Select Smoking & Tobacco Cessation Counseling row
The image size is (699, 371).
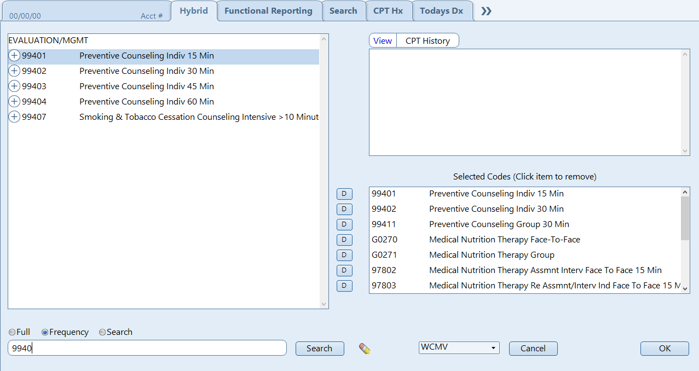(164, 117)
